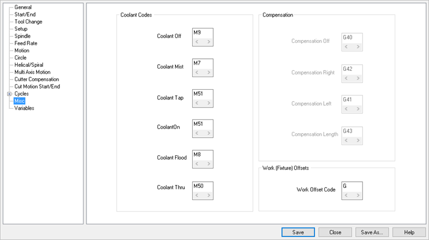The height and width of the screenshot is (240, 429).
Task: Select Feed Rate in the tree
Action: 26,43
